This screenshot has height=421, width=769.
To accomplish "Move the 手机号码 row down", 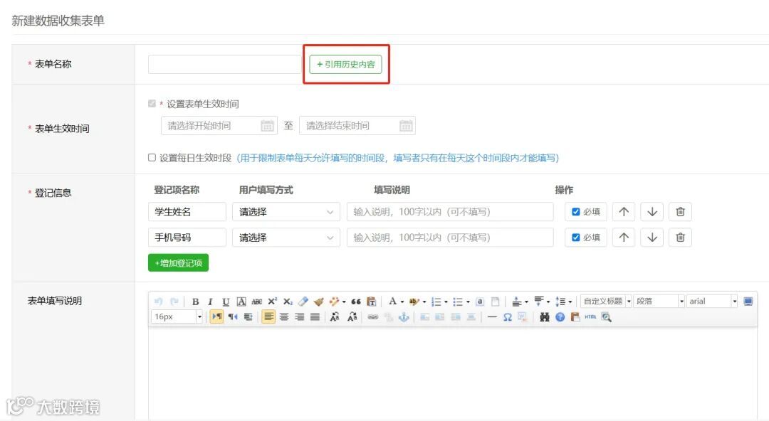I will pos(652,238).
